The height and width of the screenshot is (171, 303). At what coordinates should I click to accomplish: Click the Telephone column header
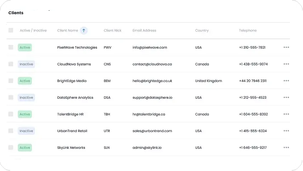[248, 31]
